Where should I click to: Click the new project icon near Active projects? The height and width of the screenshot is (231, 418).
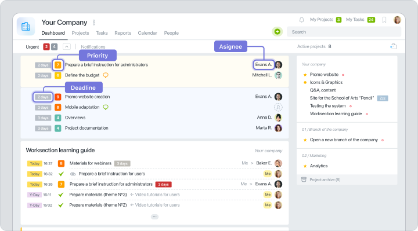pos(394,46)
